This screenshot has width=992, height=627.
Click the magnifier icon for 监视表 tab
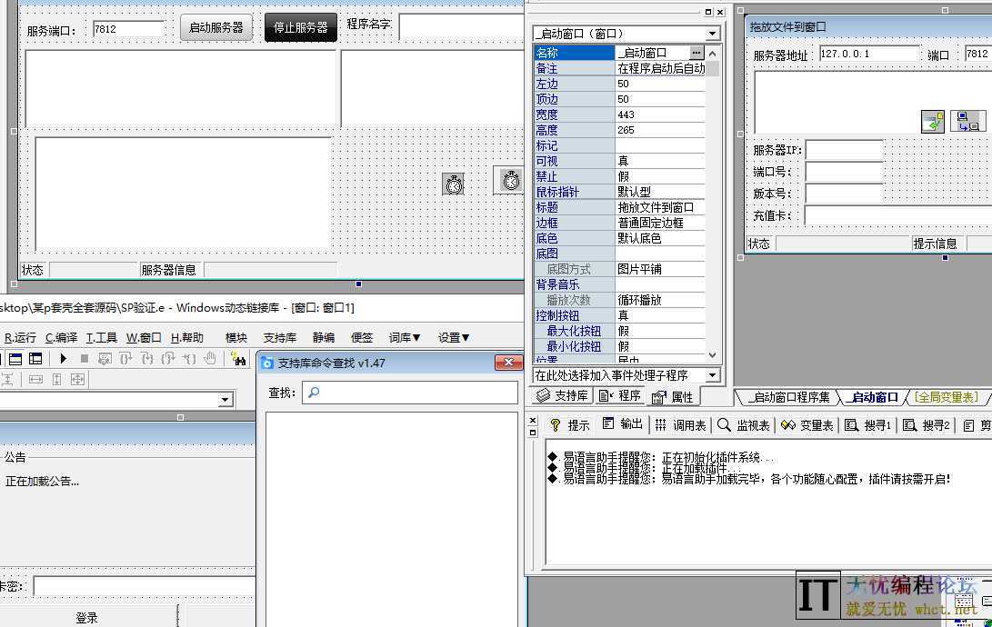(x=724, y=424)
